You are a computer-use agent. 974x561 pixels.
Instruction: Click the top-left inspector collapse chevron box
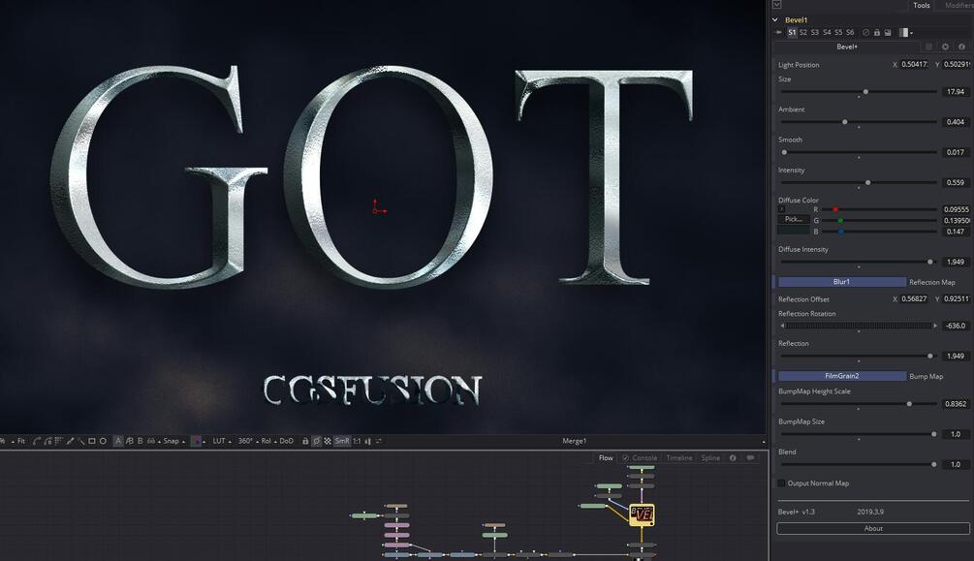(x=776, y=4)
